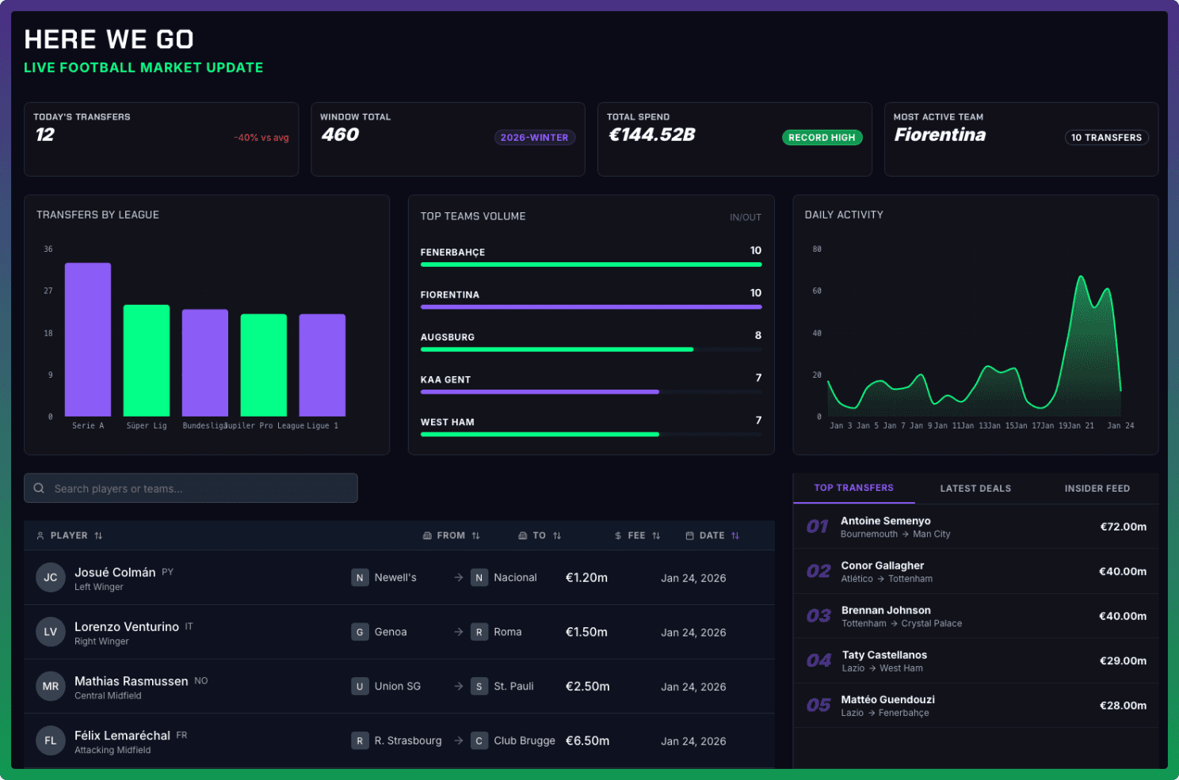Screen dimensions: 1179x780
Task: Click the RECORD HIGH badge
Action: click(x=822, y=138)
